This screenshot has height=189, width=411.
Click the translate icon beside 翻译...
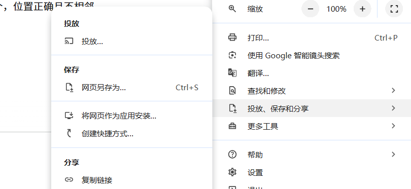tap(232, 73)
